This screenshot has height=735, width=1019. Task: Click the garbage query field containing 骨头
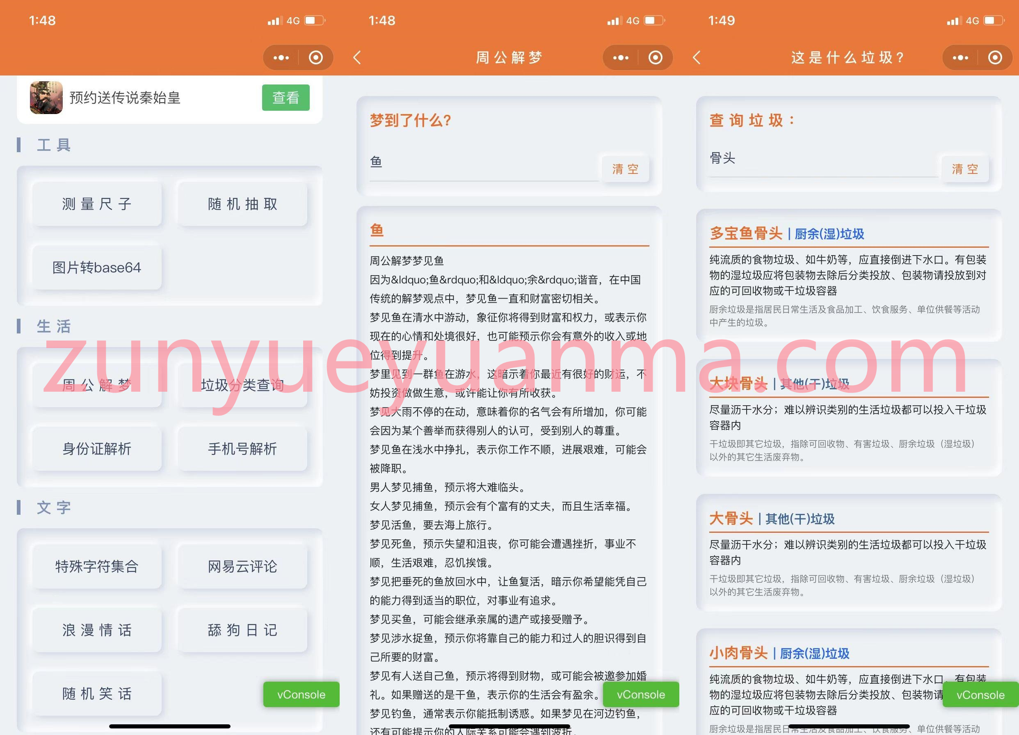point(824,159)
